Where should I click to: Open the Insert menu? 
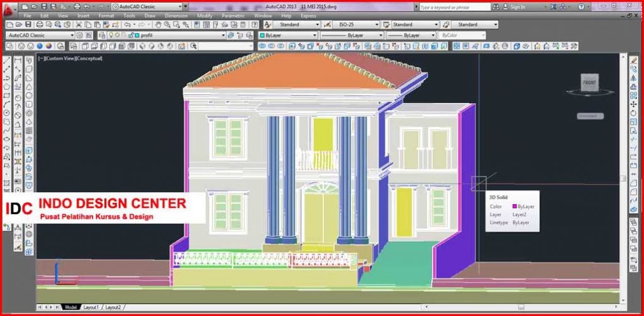tap(83, 16)
